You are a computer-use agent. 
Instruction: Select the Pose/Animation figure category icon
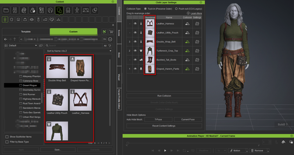[x=77, y=10]
